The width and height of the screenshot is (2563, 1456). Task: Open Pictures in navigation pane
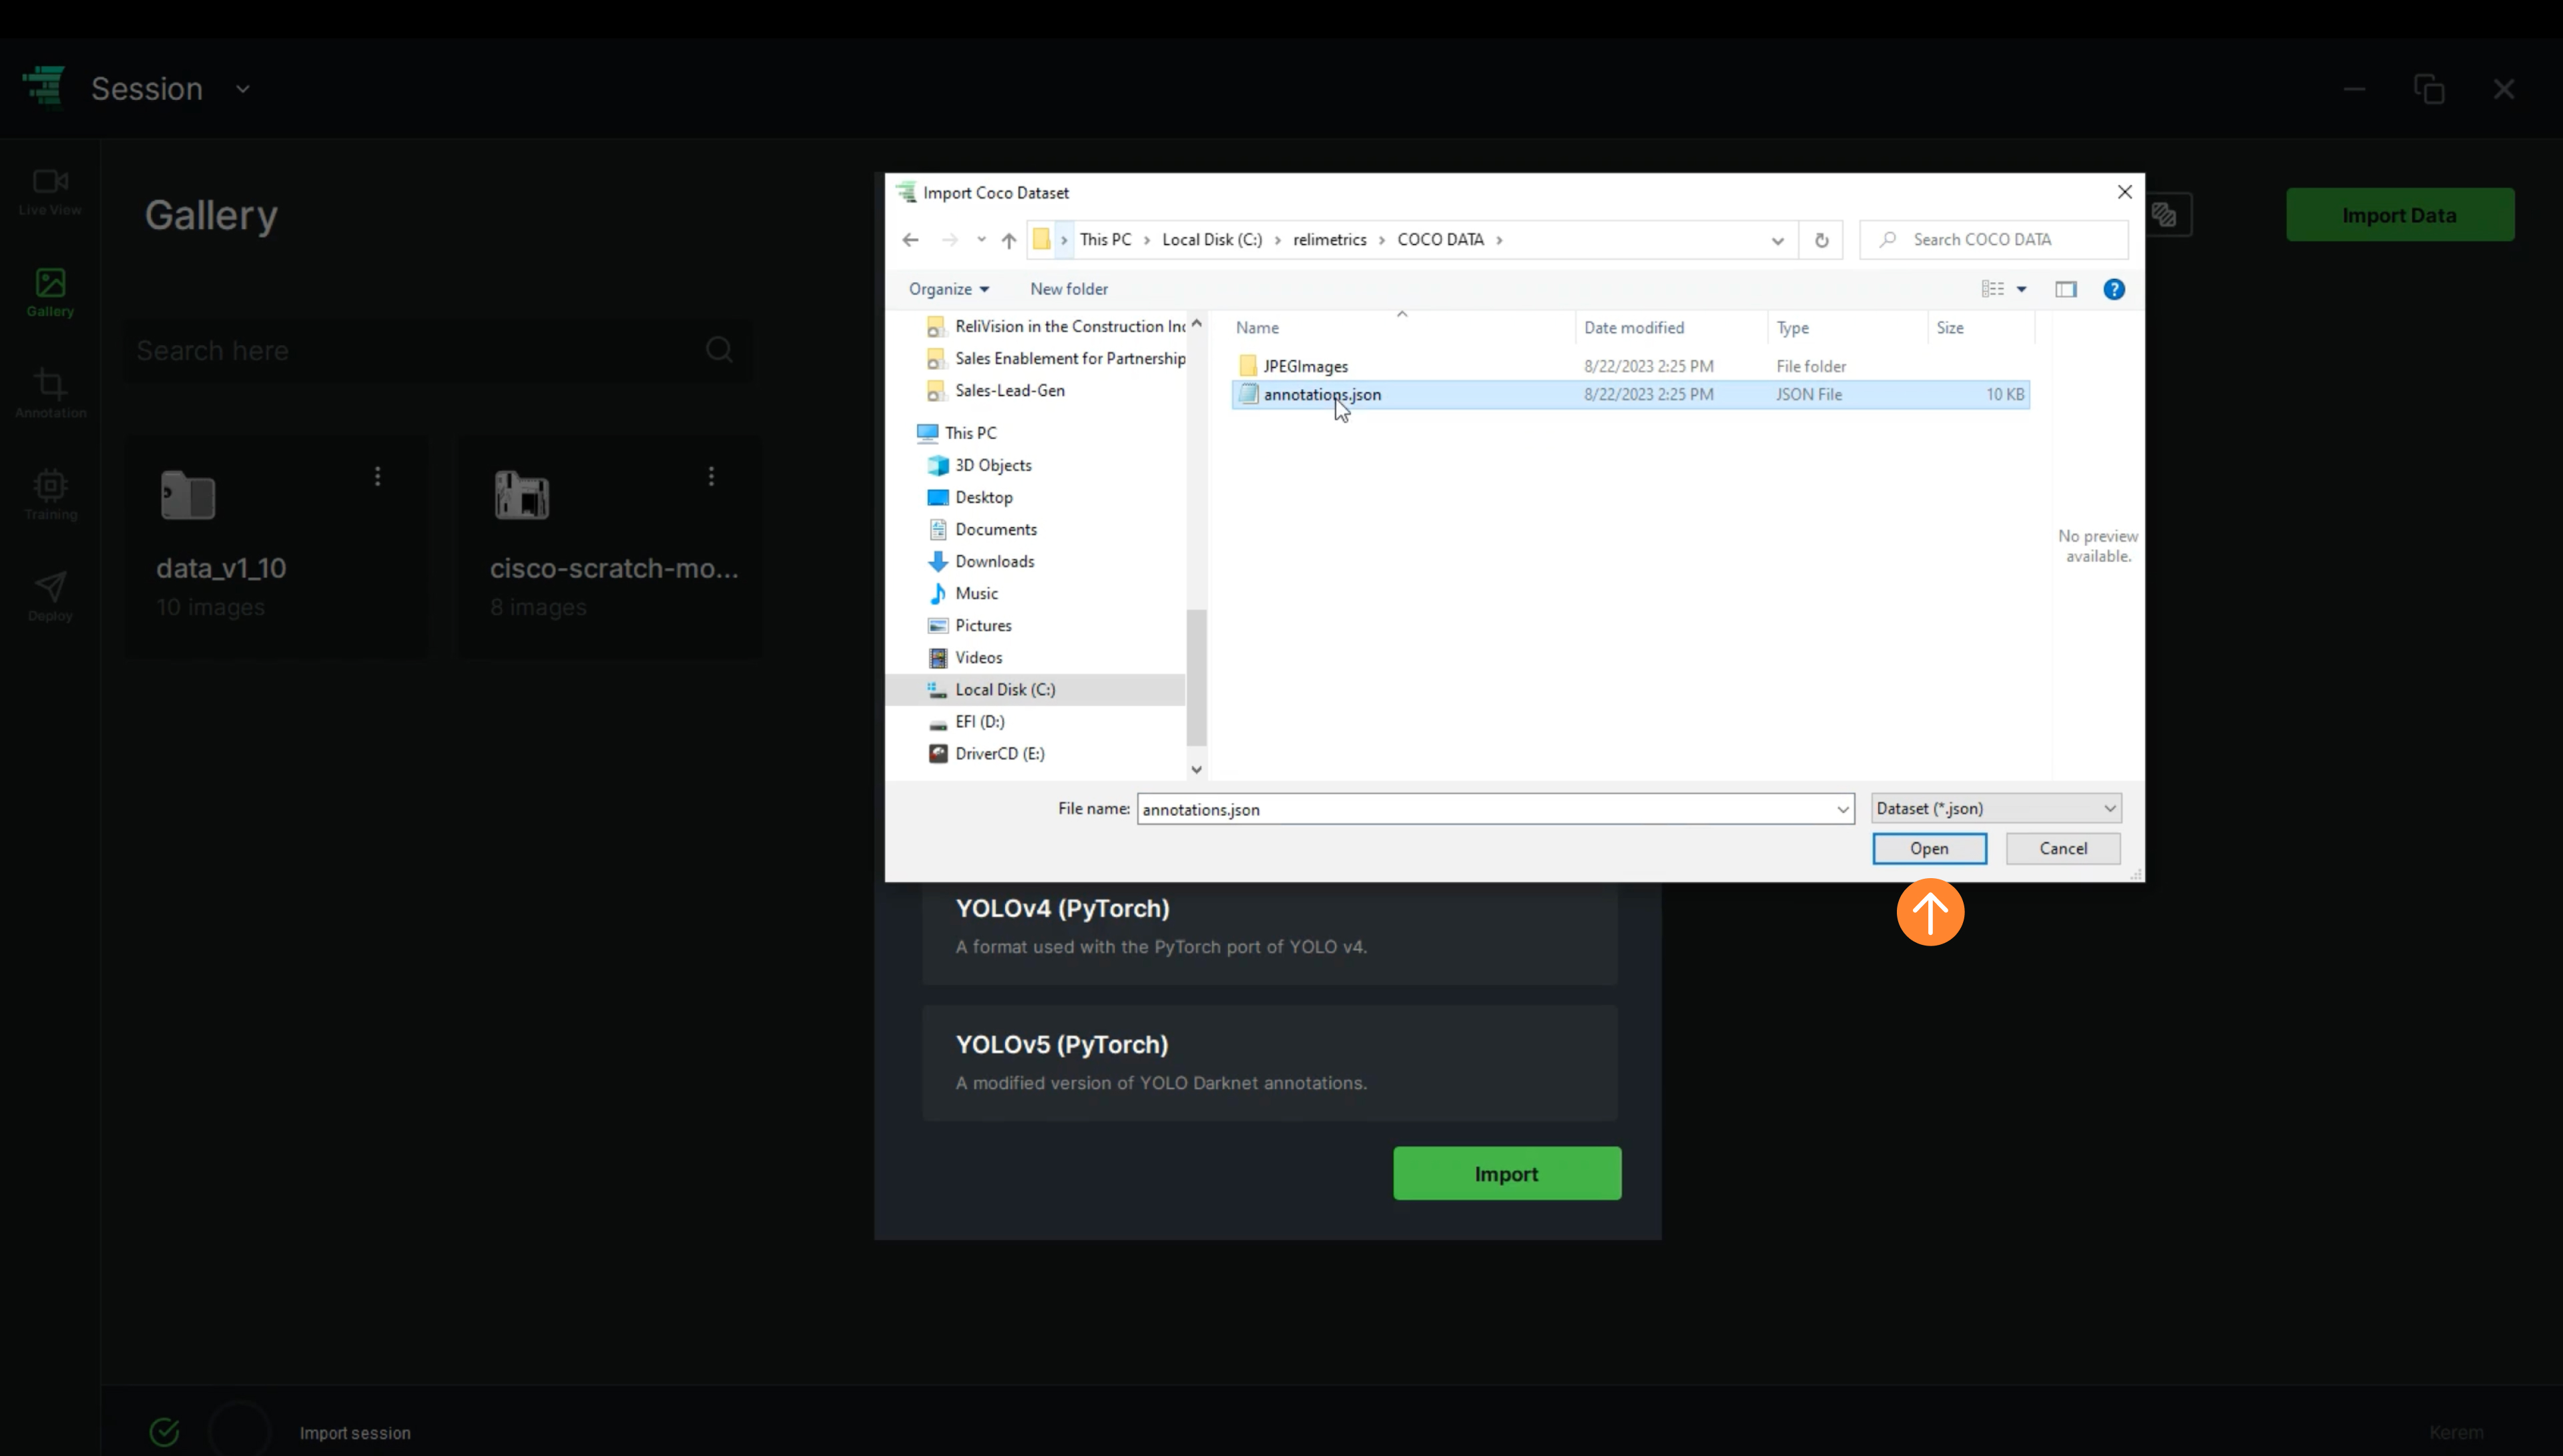click(970, 625)
